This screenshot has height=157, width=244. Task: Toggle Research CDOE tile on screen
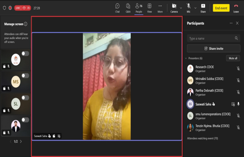point(25,53)
